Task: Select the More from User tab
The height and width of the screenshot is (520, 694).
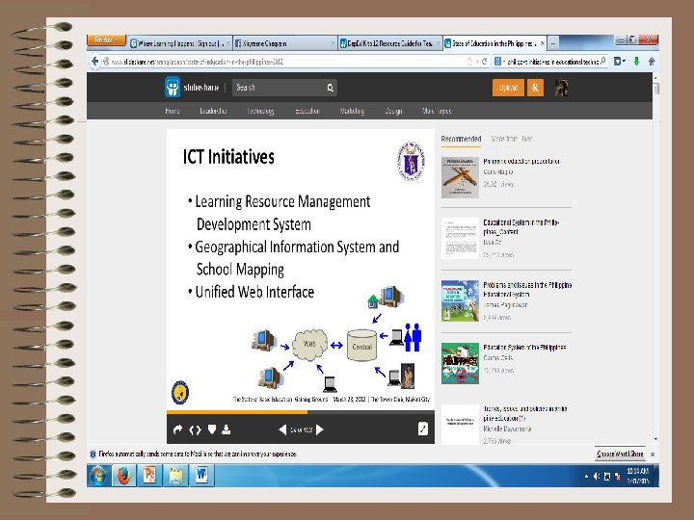Action: (x=512, y=139)
